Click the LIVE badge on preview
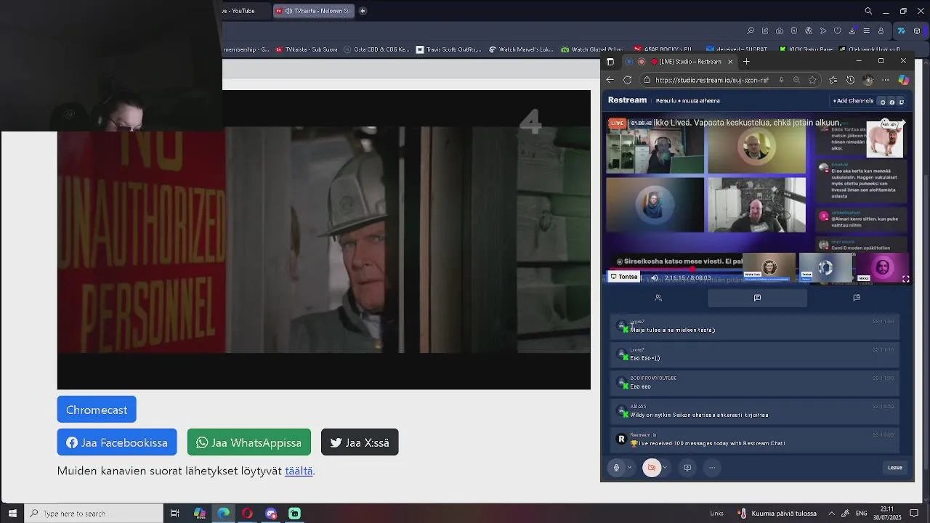Viewport: 930px width, 523px height. click(x=618, y=123)
